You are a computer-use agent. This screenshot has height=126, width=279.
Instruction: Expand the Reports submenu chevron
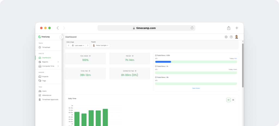click(x=58, y=62)
